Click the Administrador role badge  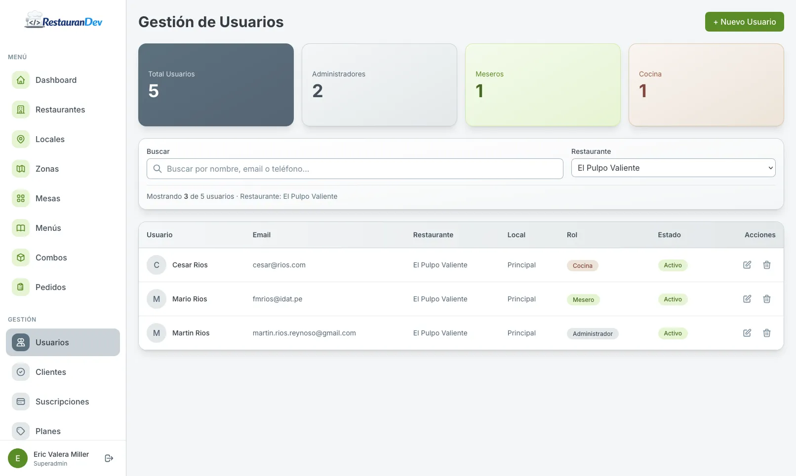tap(593, 333)
